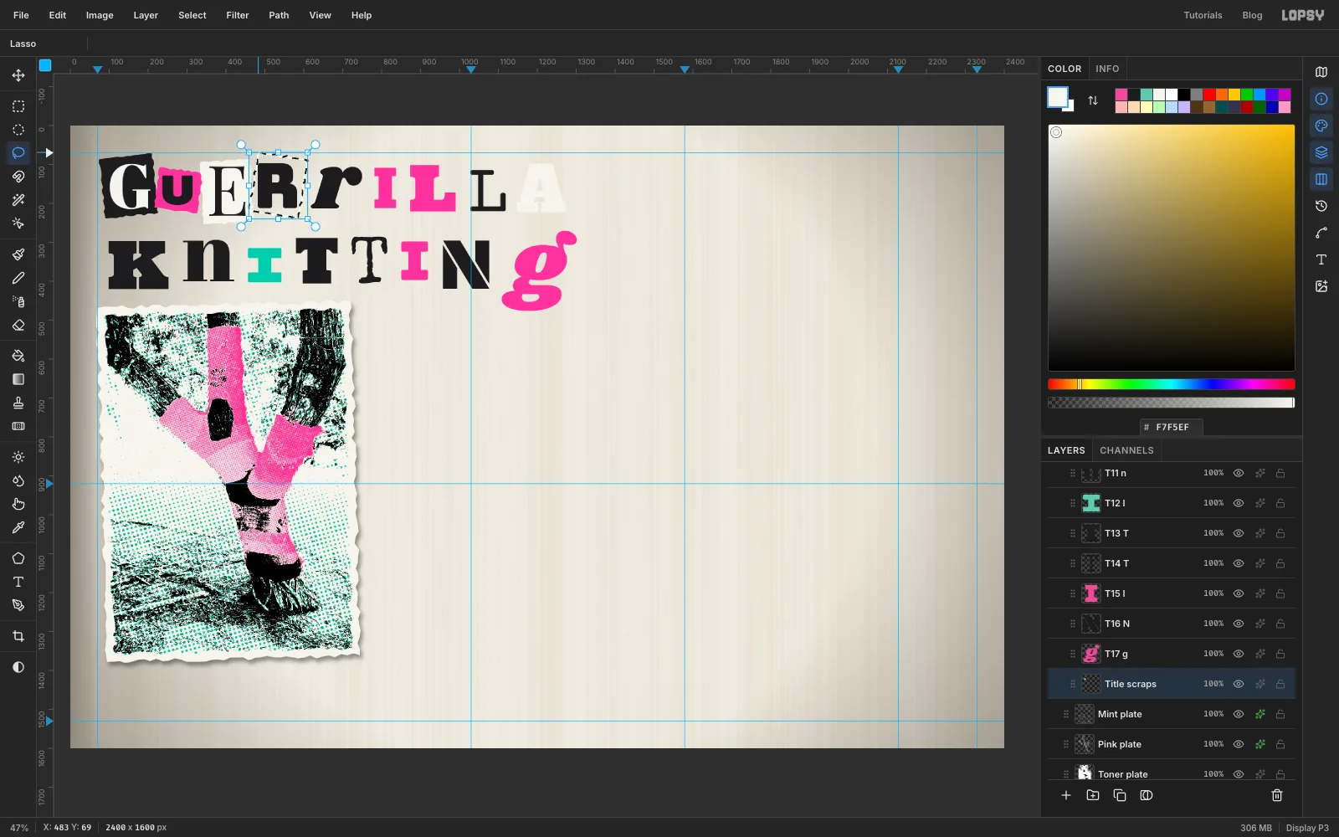Viewport: 1339px width, 837px height.
Task: Click the 47% zoom level in status bar
Action: click(19, 828)
